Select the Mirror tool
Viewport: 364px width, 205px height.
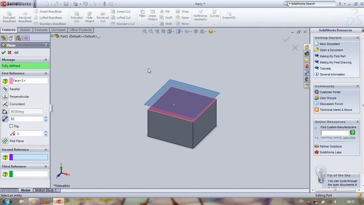click(x=182, y=24)
